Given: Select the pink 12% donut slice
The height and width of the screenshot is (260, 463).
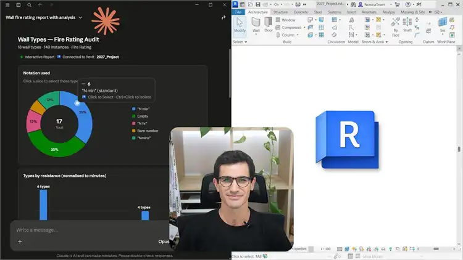Looking at the screenshot, I should tap(33, 121).
